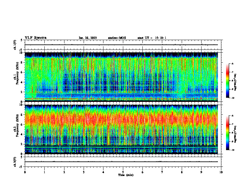Click time axis tick label "4"

click(103, 172)
